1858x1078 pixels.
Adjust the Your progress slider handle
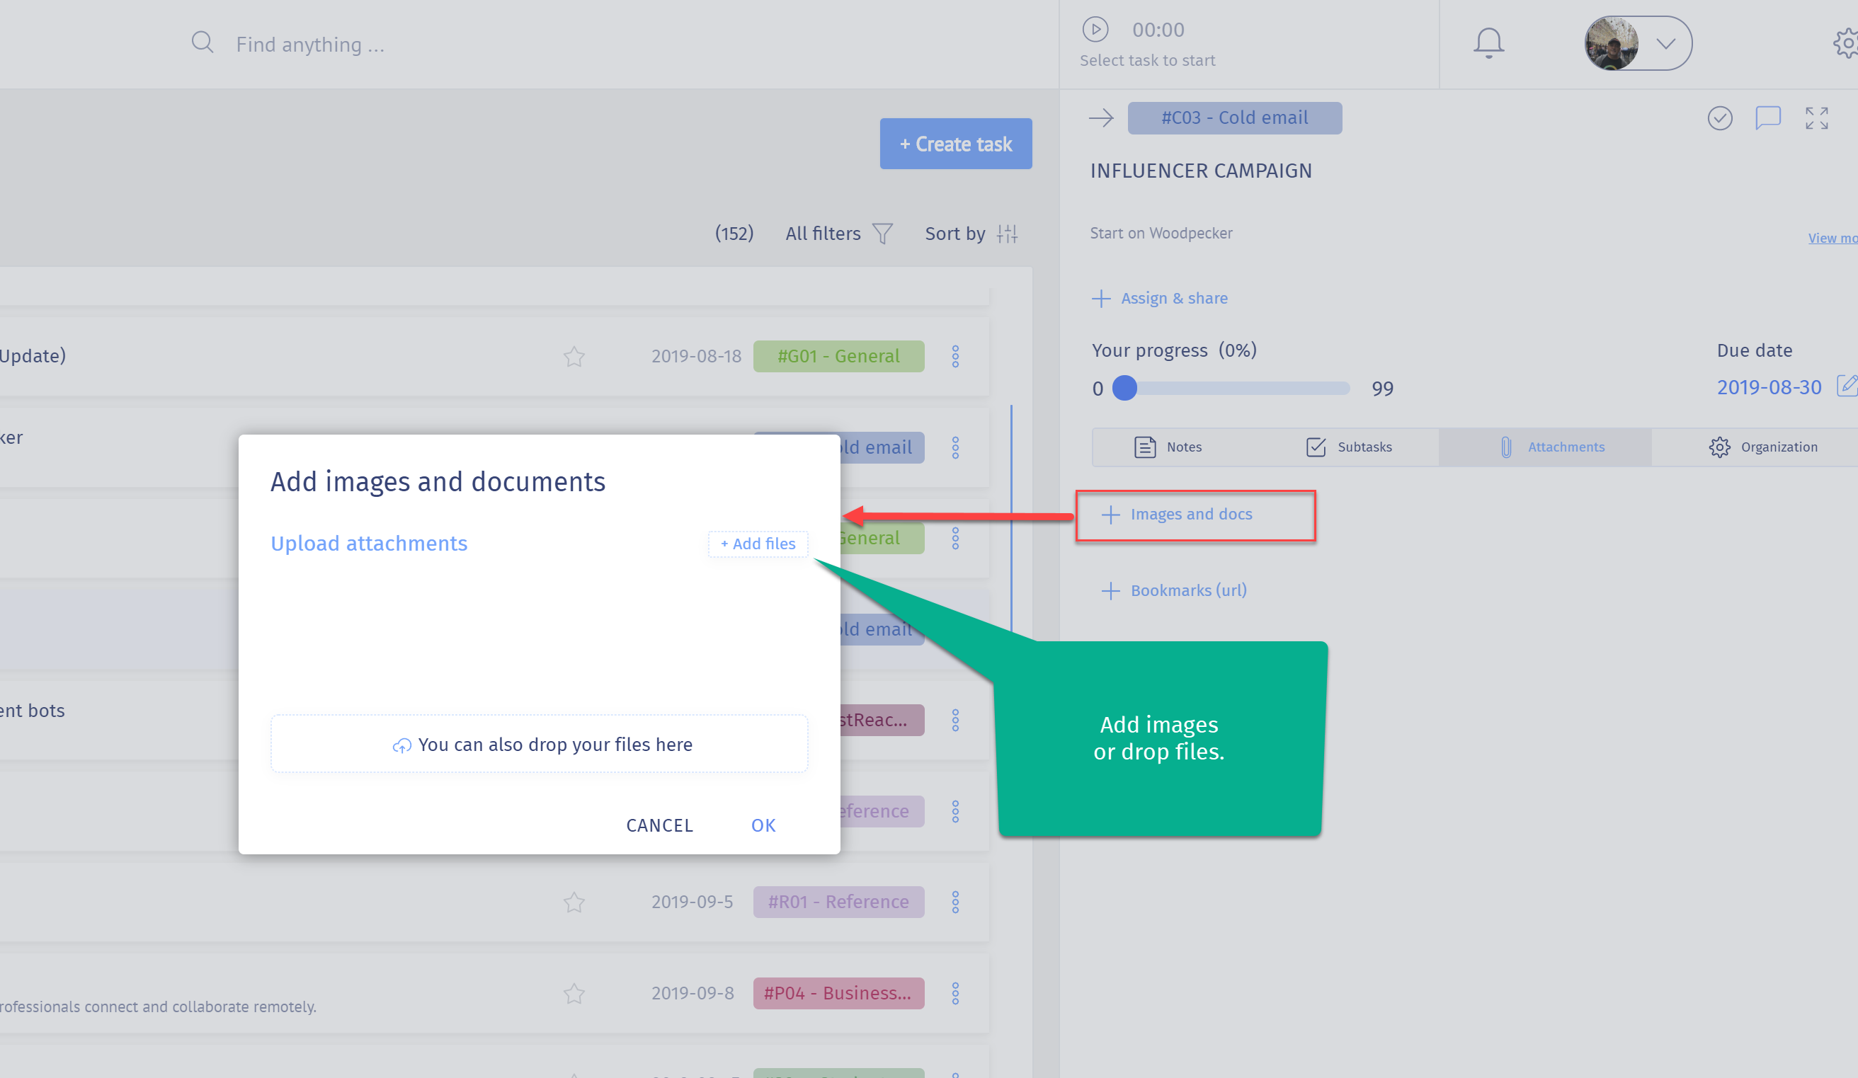(1124, 388)
